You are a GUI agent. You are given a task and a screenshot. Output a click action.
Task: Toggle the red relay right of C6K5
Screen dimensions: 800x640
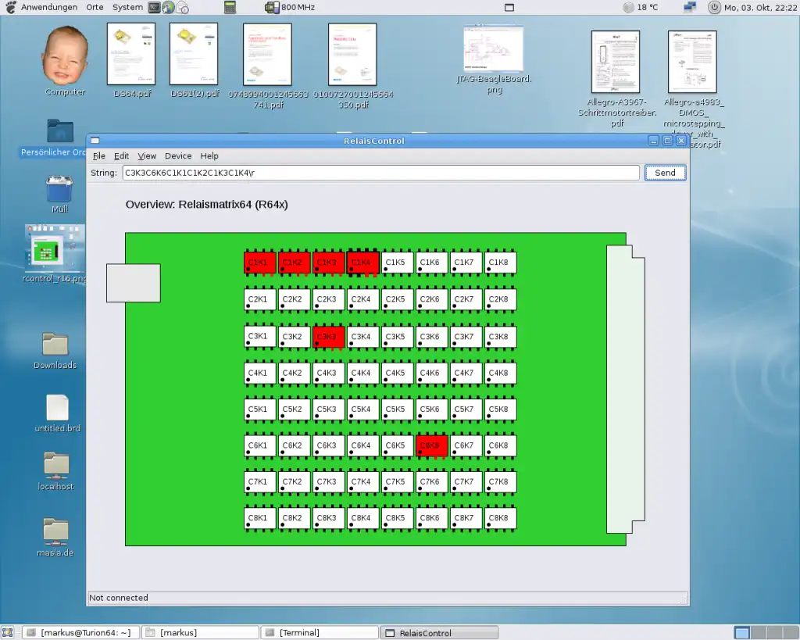[431, 445]
